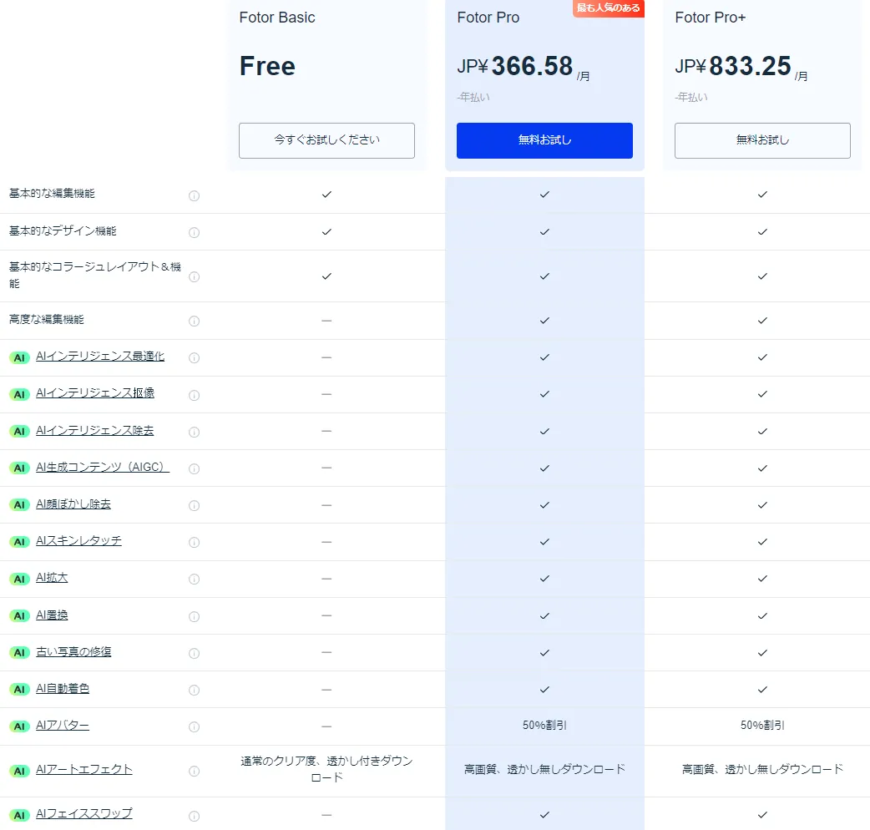This screenshot has height=830, width=870.
Task: Click the 今すぐお試しください button for Fotor Basic
Action: point(326,140)
